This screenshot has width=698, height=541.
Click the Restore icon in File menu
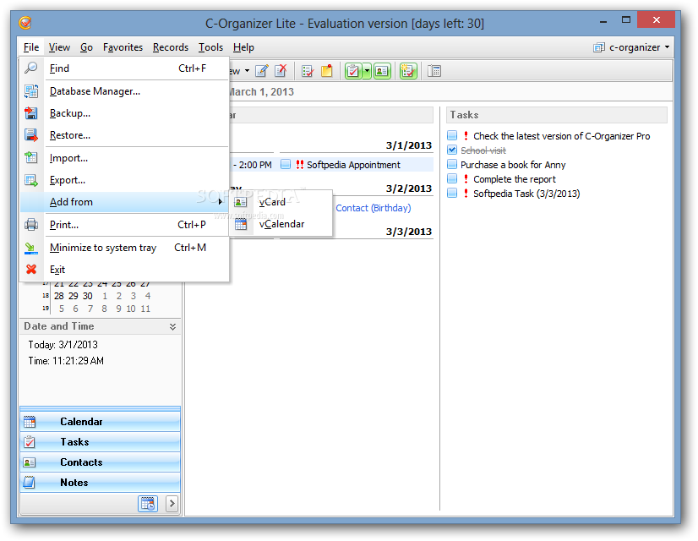pyautogui.click(x=30, y=135)
